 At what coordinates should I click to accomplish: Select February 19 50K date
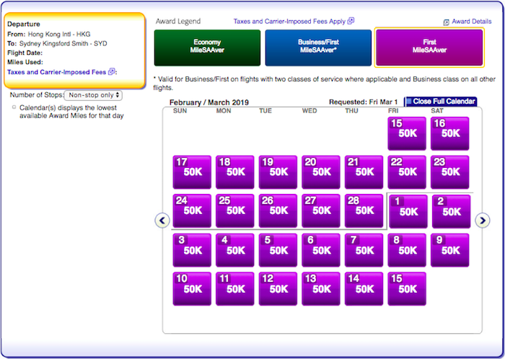click(x=278, y=172)
